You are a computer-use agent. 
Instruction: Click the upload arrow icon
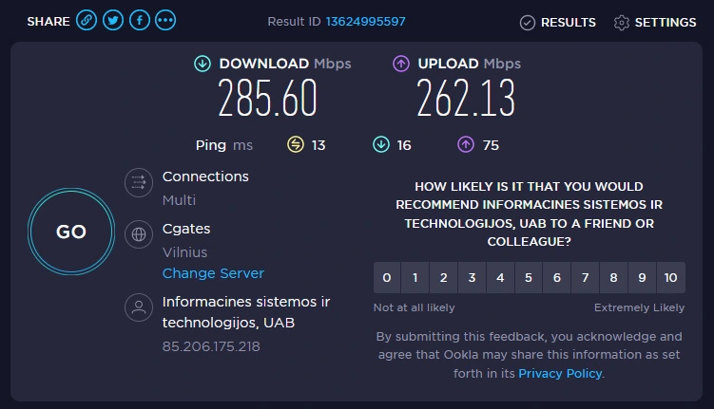point(401,64)
